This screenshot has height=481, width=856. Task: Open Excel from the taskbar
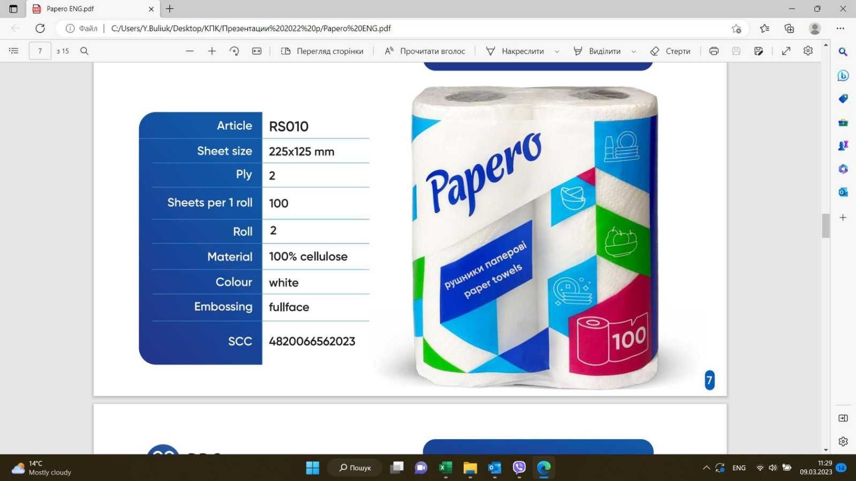tap(446, 468)
